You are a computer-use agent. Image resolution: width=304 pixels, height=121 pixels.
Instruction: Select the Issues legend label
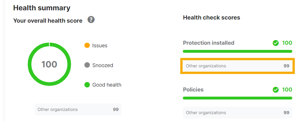pos(100,46)
